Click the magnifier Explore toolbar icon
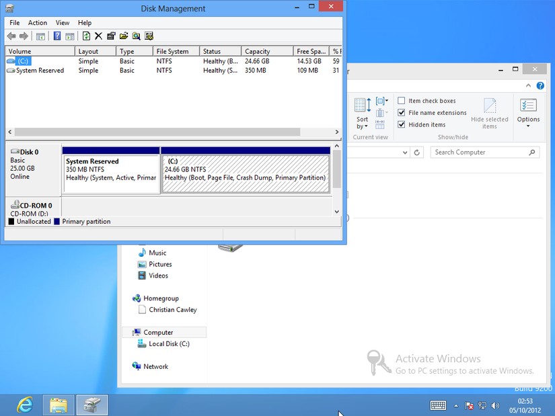The image size is (555, 416). coord(137,36)
